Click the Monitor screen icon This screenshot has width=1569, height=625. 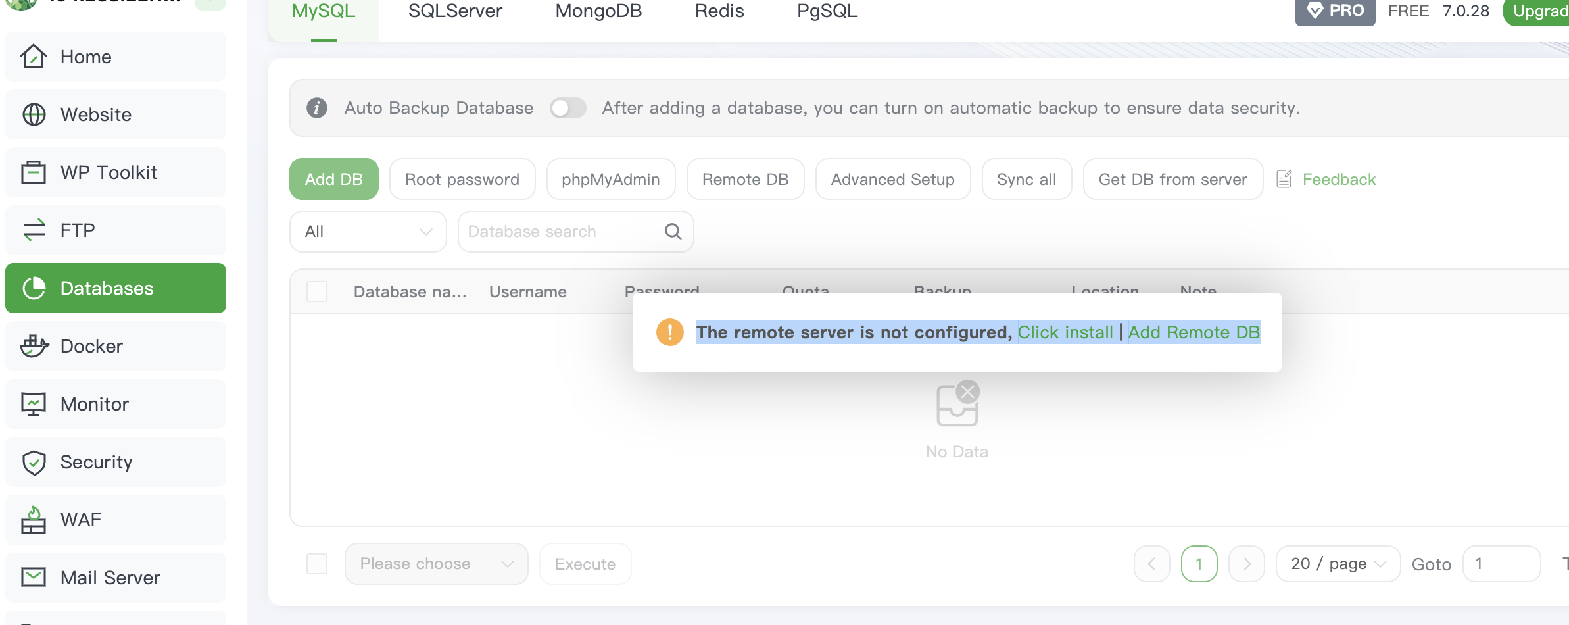(34, 404)
